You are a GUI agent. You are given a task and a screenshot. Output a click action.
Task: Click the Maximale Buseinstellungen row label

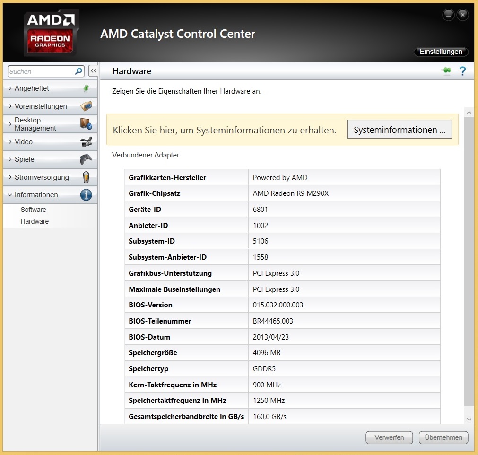(x=174, y=289)
